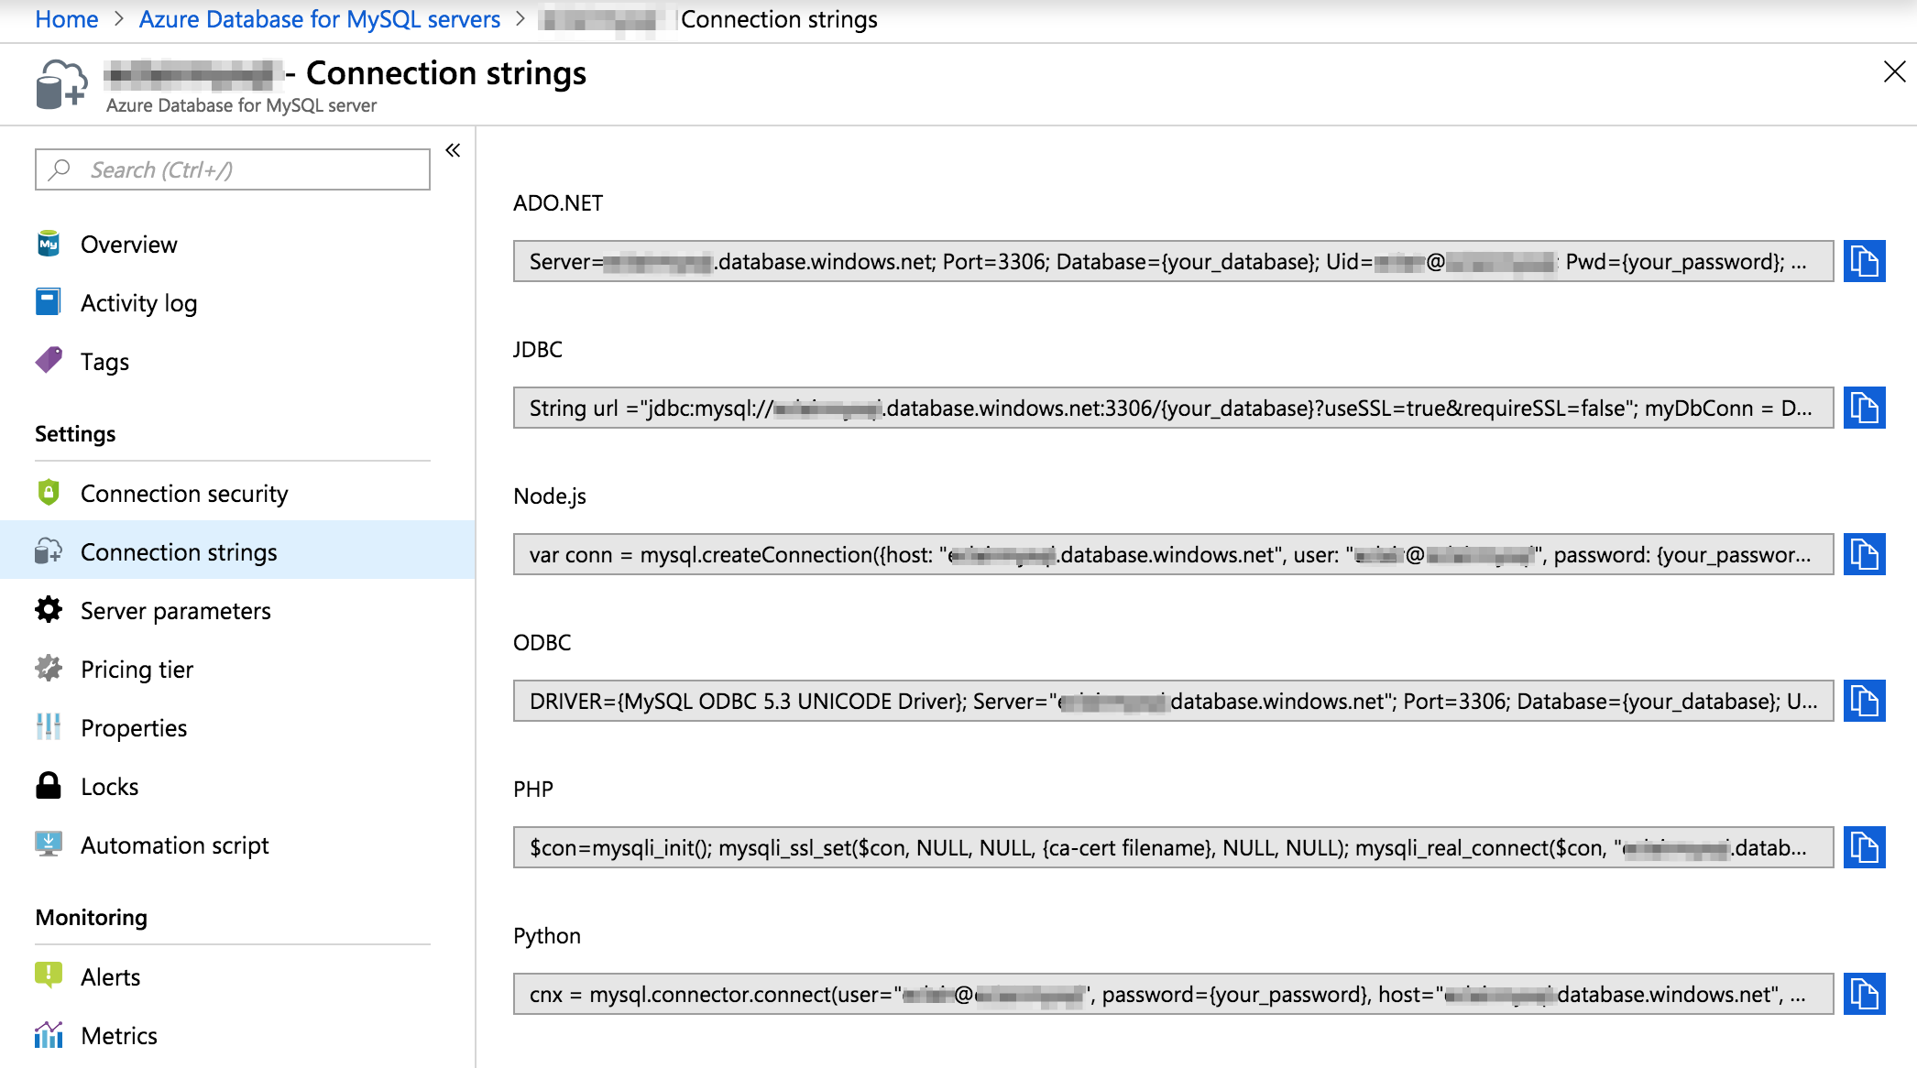Navigate to Home via the breadcrumb link

(x=65, y=18)
